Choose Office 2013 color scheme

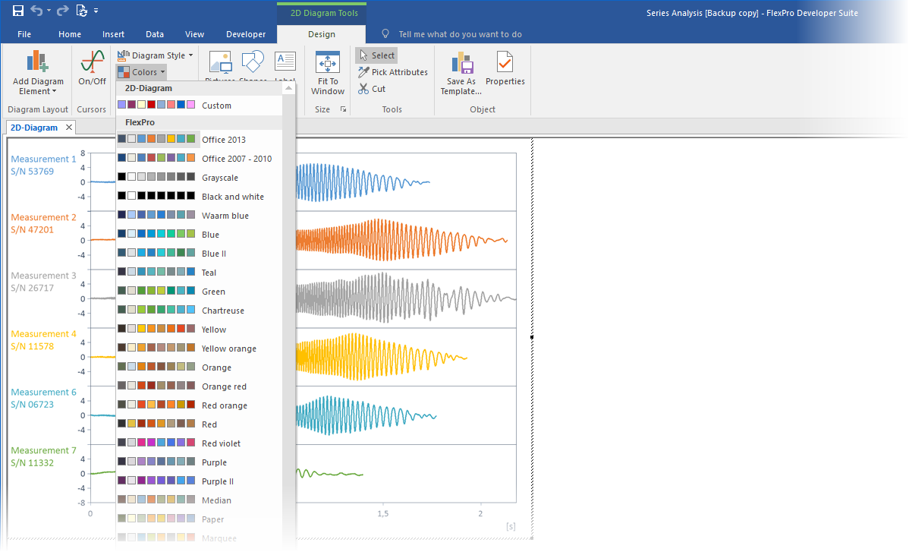pos(200,139)
